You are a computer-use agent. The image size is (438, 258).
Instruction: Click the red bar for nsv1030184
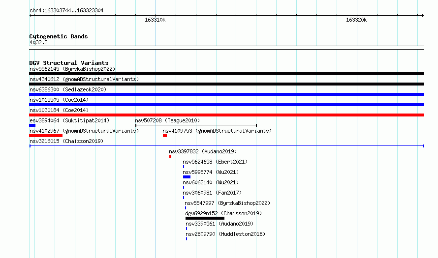click(x=226, y=115)
